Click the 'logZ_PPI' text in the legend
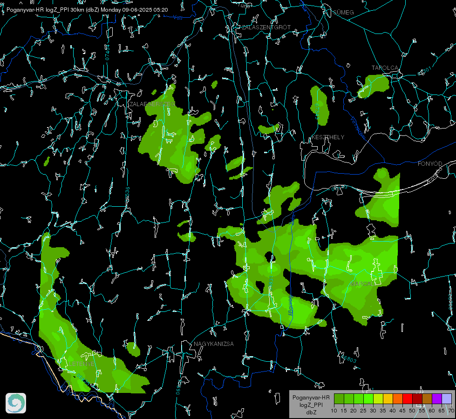Screen dimensions: 456x419 (311, 405)
